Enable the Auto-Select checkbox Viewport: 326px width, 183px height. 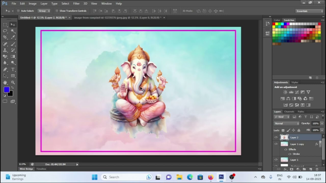pos(18,11)
